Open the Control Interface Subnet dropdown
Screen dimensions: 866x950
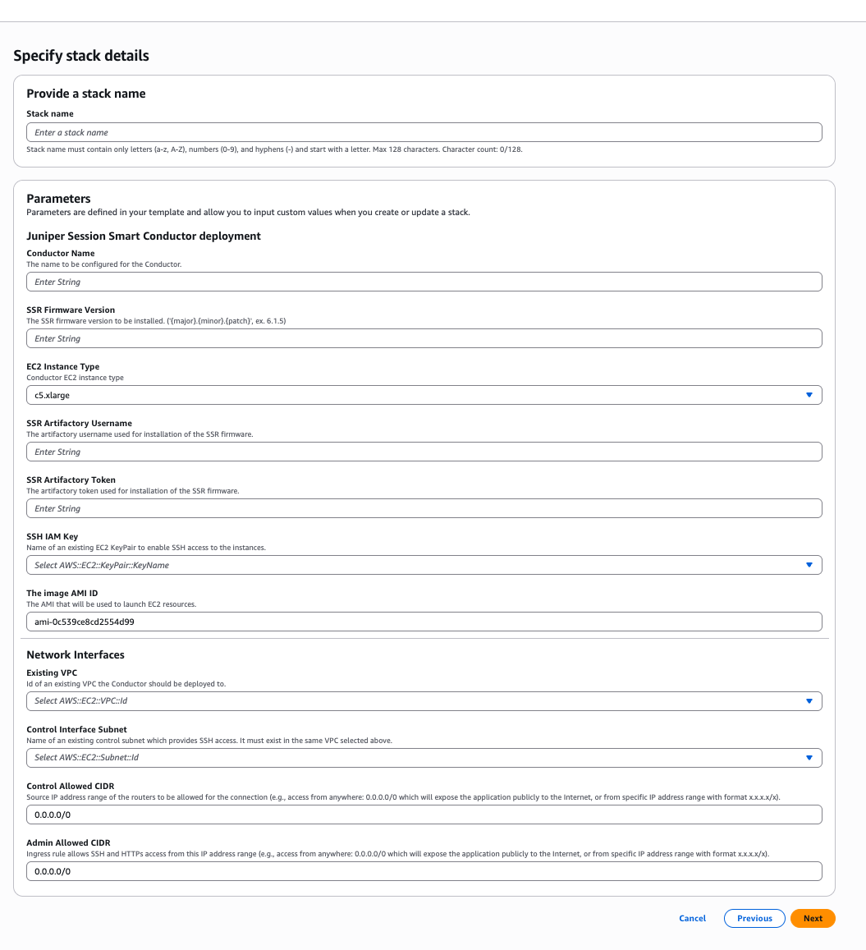coord(410,758)
